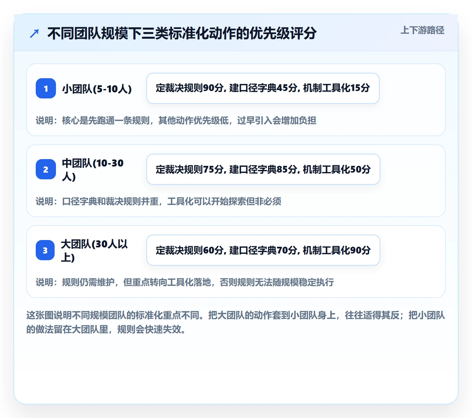The image size is (472, 418).
Task: Click the number 2 badge
Action: click(x=46, y=169)
